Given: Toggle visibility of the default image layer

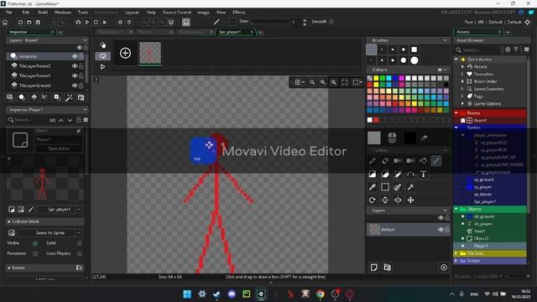Looking at the screenshot, I should point(441,229).
